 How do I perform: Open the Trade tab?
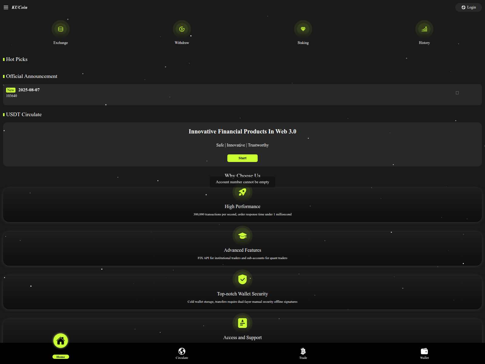pyautogui.click(x=303, y=353)
